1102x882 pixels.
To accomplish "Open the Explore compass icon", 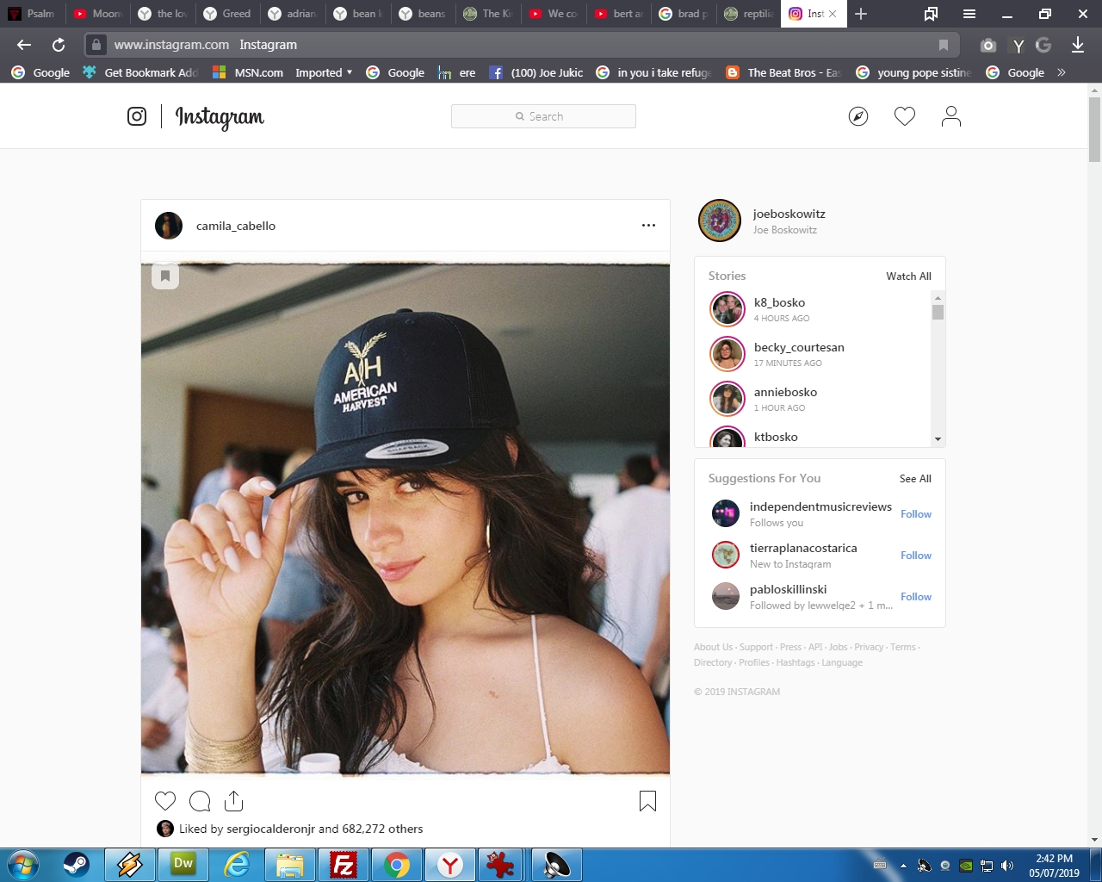I will pos(858,116).
